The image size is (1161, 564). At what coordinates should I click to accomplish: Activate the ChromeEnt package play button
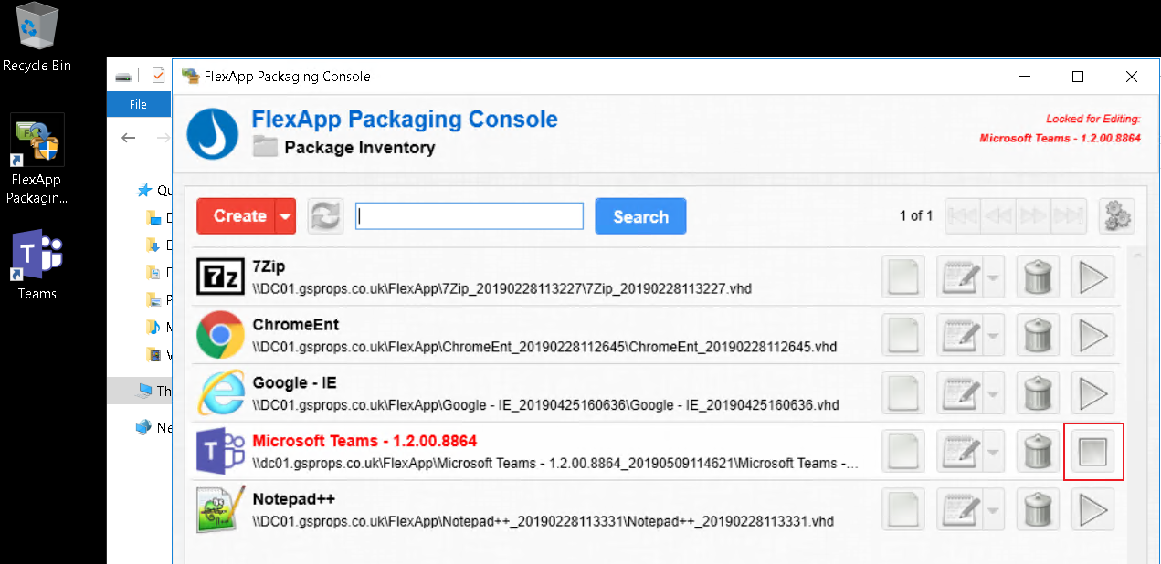[x=1092, y=336]
